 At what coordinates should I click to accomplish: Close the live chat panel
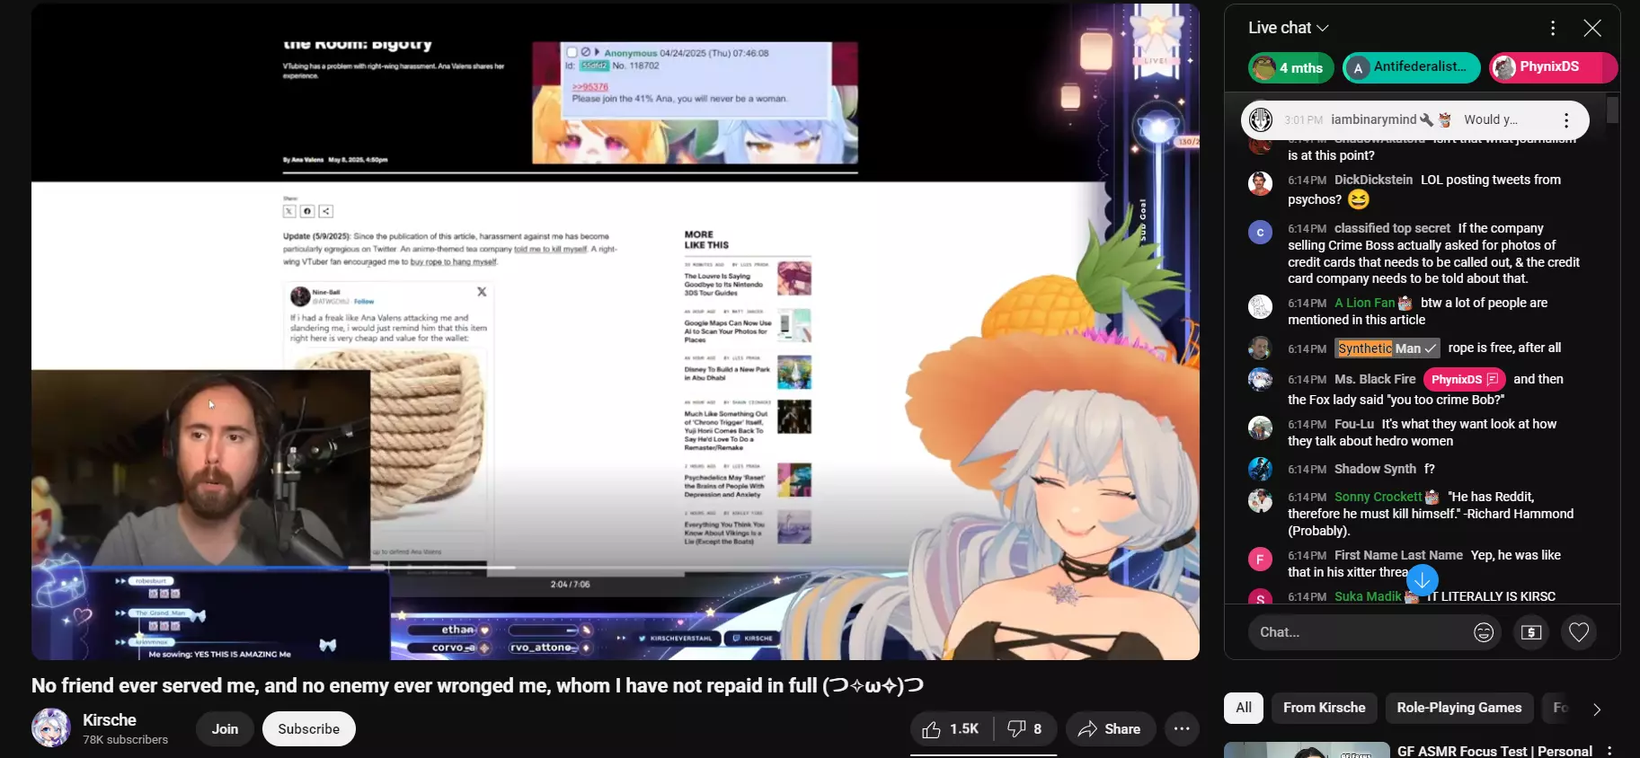tap(1592, 28)
